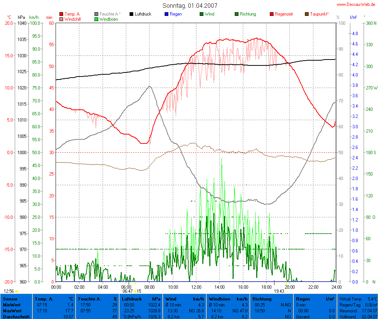The image size is (378, 319).
Task: Click the pink Windchill legend square
Action: point(61,19)
